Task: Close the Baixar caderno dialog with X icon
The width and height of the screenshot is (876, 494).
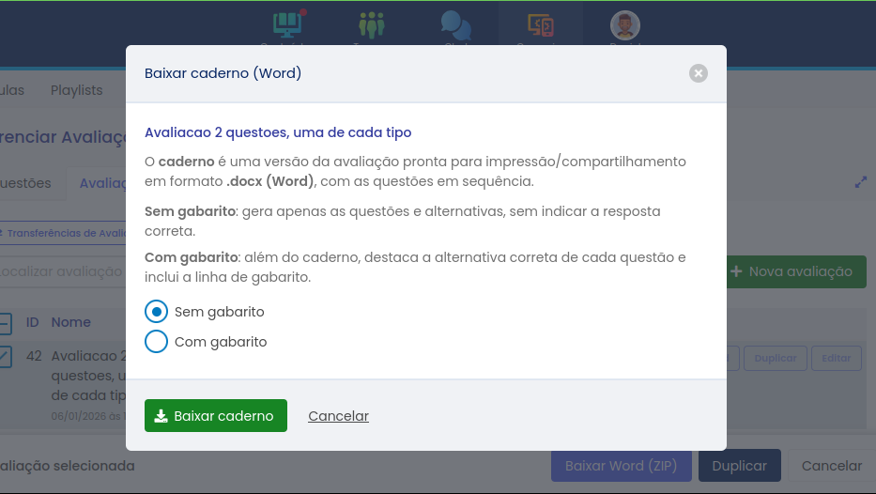Action: tap(698, 73)
